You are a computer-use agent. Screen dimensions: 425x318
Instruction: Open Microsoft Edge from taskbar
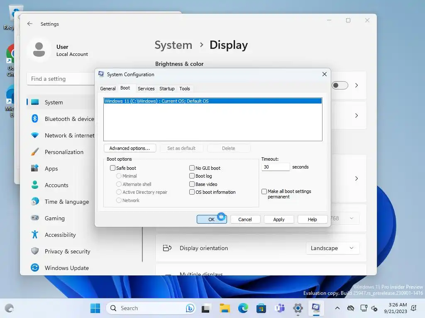point(243,308)
